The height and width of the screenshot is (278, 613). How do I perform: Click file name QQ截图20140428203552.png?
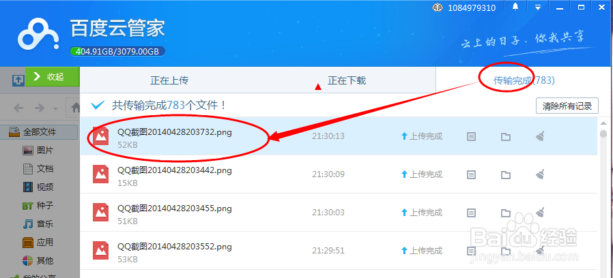coord(174,247)
